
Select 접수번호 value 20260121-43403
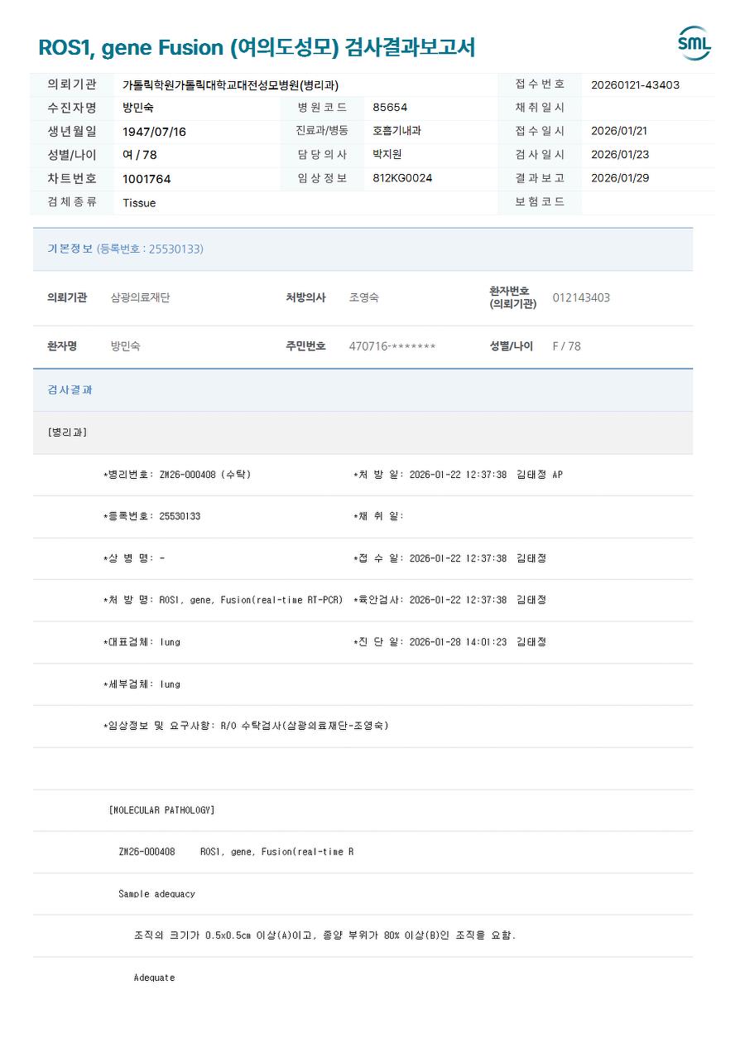pos(635,85)
